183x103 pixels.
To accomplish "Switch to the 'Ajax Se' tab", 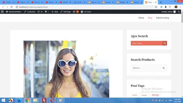I will 94,2.
